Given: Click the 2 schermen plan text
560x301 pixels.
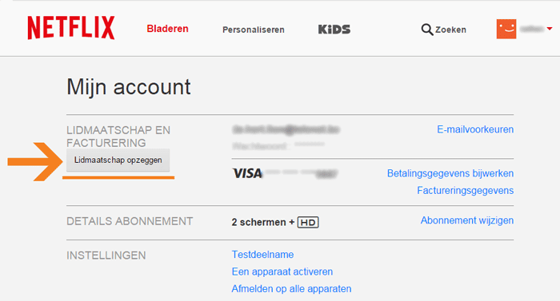Looking at the screenshot, I should click(258, 222).
